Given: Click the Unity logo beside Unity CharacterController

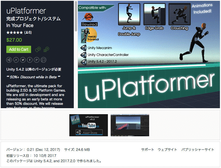Looking at the screenshot, I should [83, 55].
